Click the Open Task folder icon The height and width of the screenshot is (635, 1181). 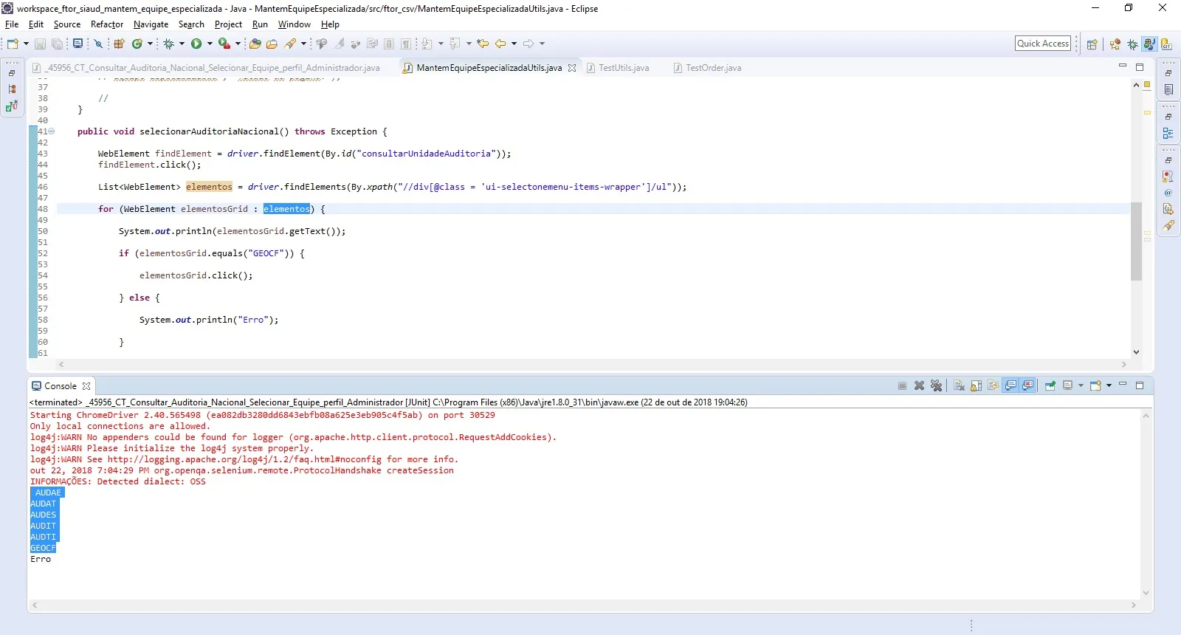click(272, 44)
